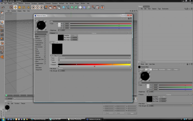Open the Input dropdown in Shader Properties

pos(94,58)
